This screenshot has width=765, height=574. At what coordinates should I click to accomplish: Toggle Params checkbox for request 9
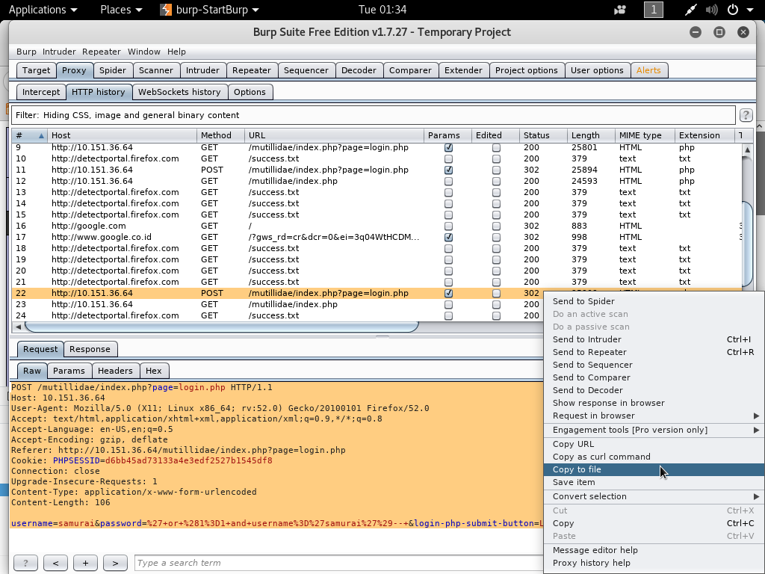click(x=448, y=148)
